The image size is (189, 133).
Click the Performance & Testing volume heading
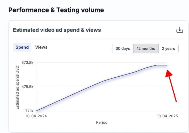click(56, 10)
